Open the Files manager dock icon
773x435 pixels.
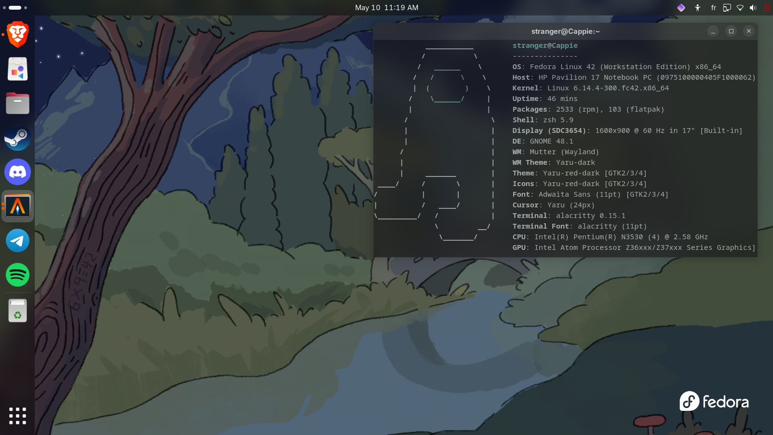pyautogui.click(x=17, y=103)
